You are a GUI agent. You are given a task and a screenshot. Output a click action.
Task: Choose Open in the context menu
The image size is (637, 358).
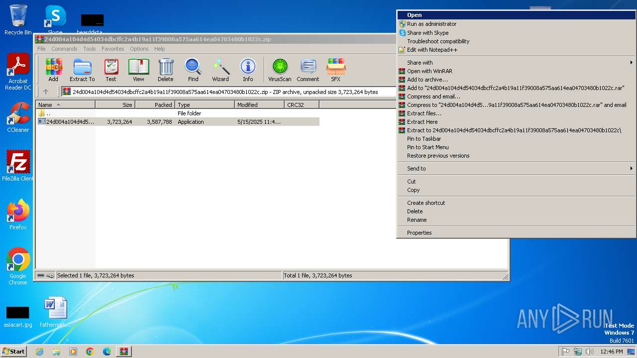[517, 15]
